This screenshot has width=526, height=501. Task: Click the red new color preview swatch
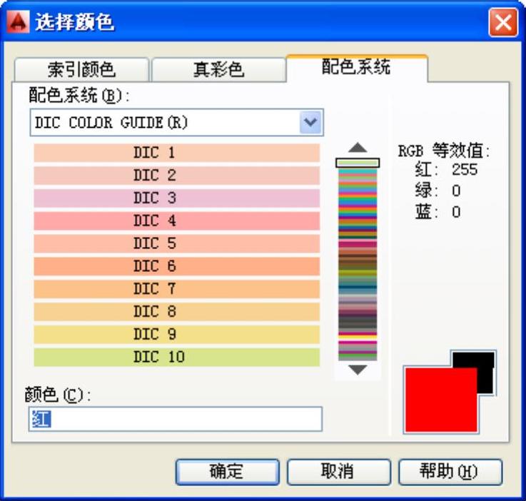coord(441,400)
